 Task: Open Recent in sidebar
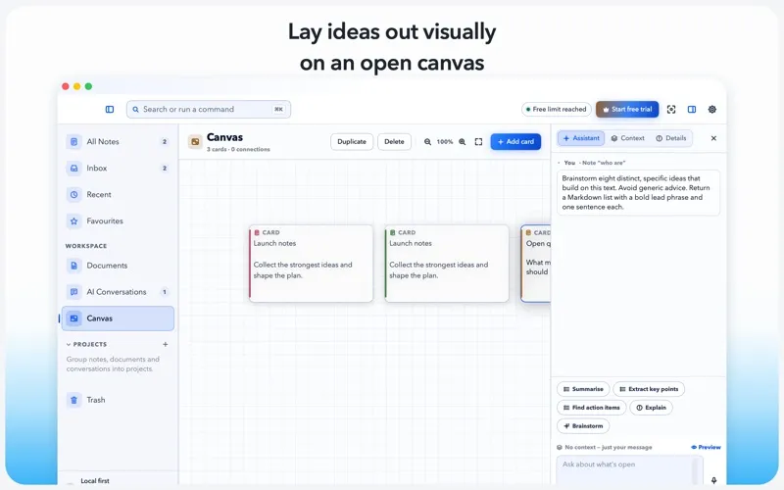click(118, 194)
